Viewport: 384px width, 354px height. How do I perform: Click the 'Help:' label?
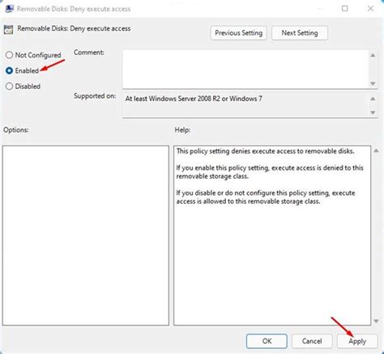pos(182,130)
